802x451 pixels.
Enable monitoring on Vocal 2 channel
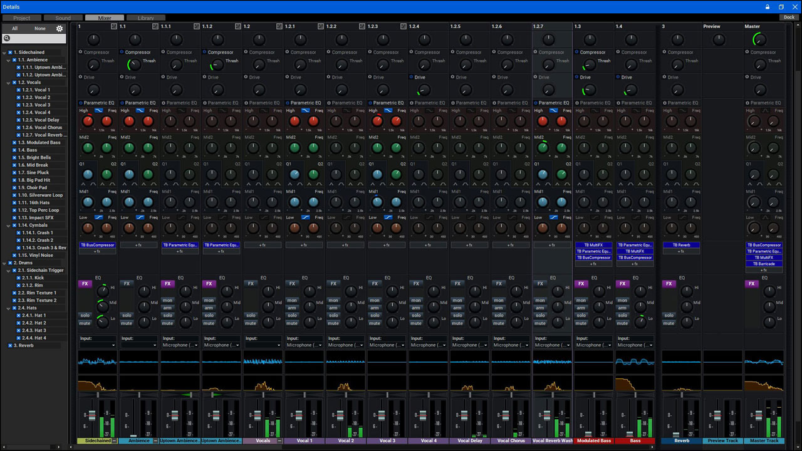pyautogui.click(x=333, y=300)
